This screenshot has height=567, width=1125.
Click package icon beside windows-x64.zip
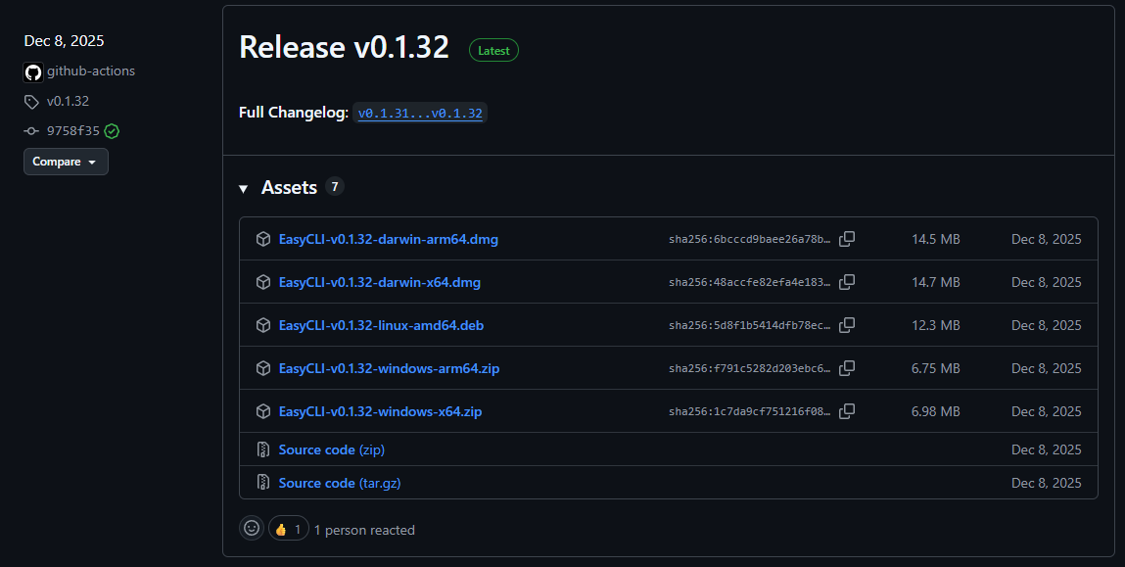(263, 411)
